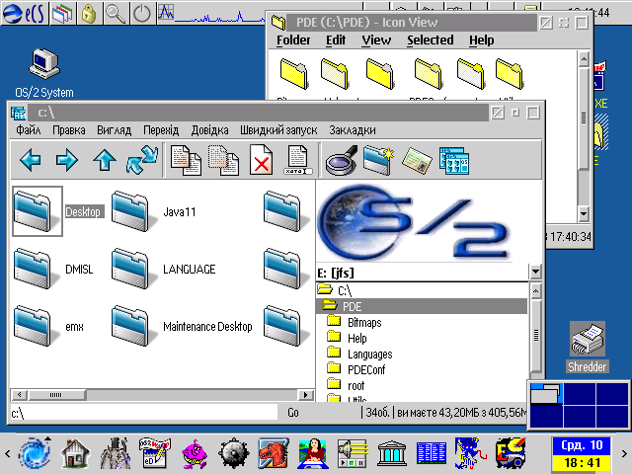Go up one folder level with the up arrow

pyautogui.click(x=105, y=160)
